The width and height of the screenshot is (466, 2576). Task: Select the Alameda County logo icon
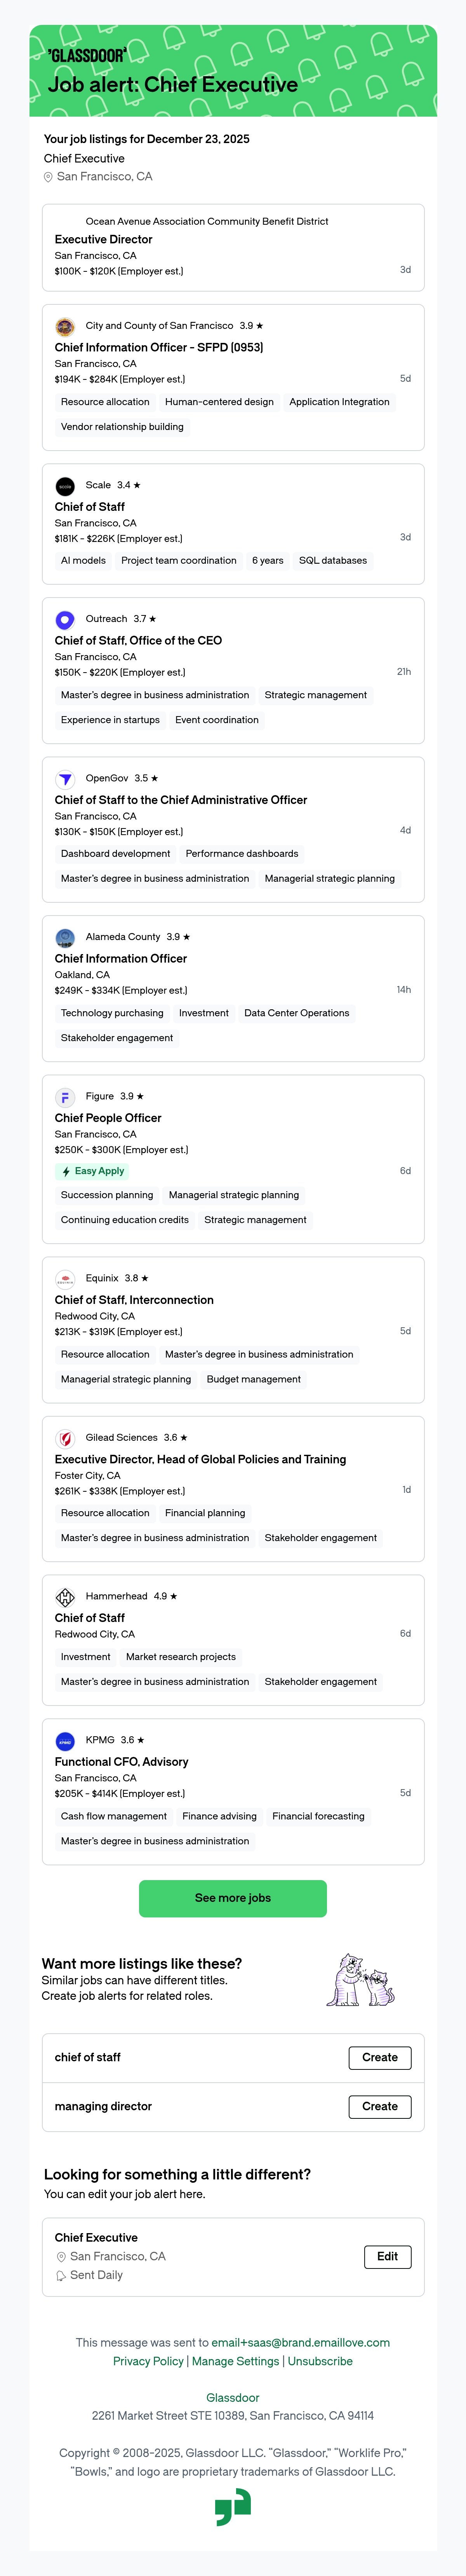pyautogui.click(x=65, y=938)
